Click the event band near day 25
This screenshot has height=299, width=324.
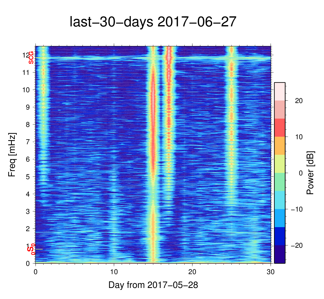pos(231,126)
